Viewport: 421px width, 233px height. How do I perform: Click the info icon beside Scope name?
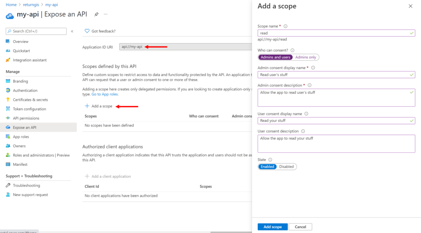(x=285, y=26)
